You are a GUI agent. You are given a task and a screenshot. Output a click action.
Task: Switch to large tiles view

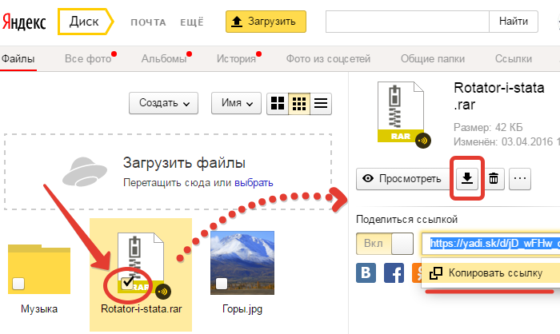click(x=278, y=104)
